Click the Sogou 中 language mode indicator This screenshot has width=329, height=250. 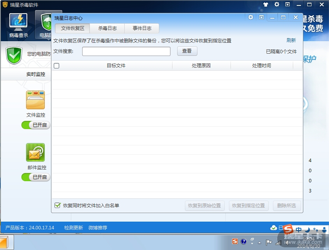point(299,230)
